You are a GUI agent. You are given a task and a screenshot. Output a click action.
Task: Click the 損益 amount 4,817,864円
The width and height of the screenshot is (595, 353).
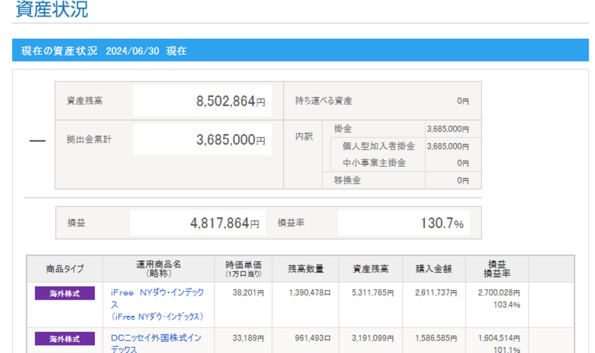pyautogui.click(x=224, y=223)
